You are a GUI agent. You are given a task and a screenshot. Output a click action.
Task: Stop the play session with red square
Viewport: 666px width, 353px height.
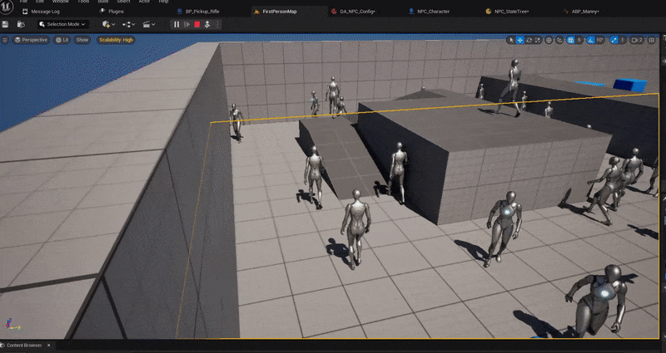click(197, 24)
